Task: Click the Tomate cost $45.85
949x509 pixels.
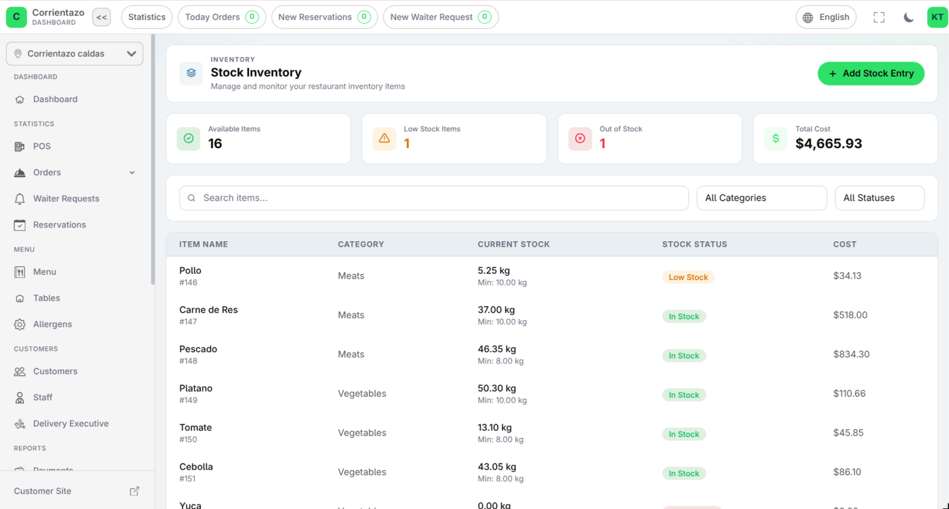Action: [848, 433]
